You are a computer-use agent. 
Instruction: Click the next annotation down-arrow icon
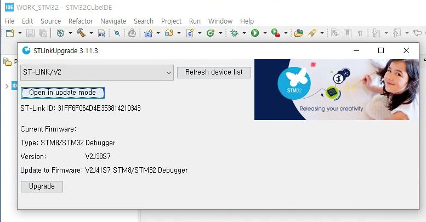pos(376,33)
